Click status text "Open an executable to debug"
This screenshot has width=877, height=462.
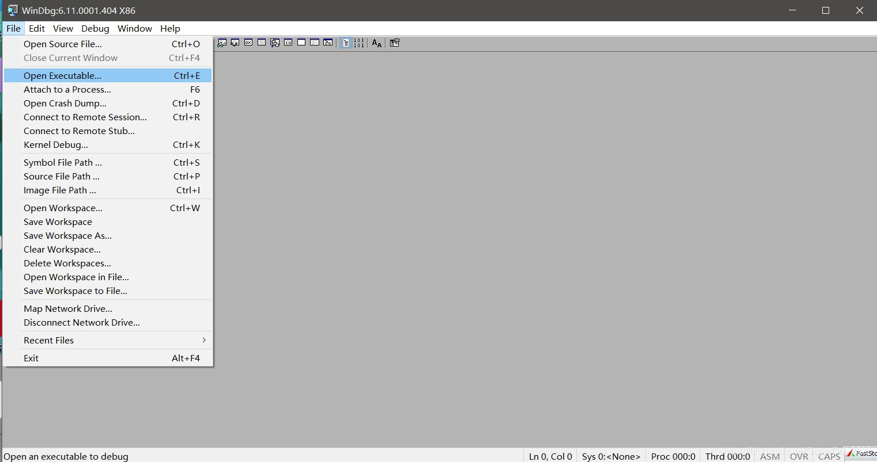[66, 456]
